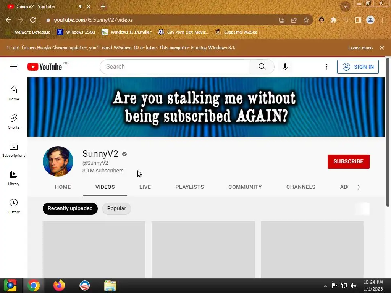Open Shorts from the sidebar

coord(14,122)
